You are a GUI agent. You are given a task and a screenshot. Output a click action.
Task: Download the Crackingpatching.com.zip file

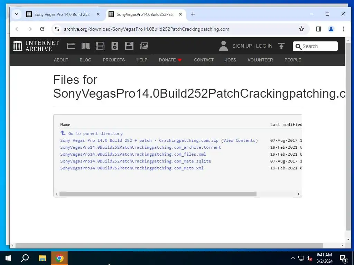pos(139,140)
